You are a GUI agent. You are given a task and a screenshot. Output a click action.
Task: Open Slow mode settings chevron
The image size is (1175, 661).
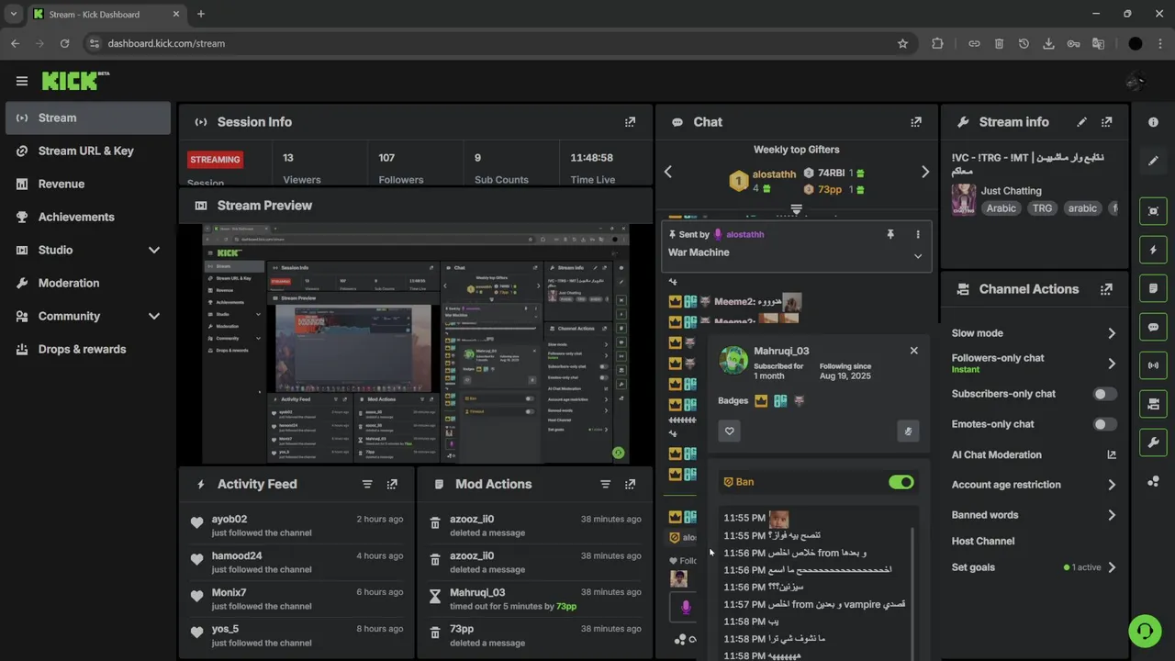click(1112, 333)
